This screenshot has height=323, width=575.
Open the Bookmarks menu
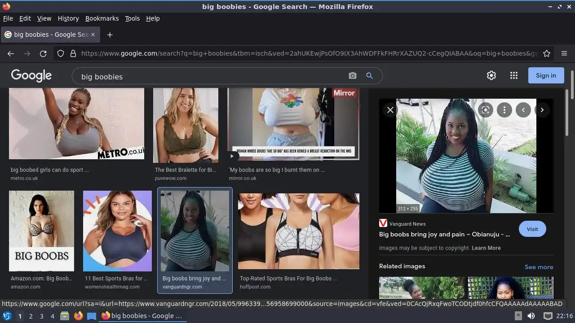click(x=102, y=18)
